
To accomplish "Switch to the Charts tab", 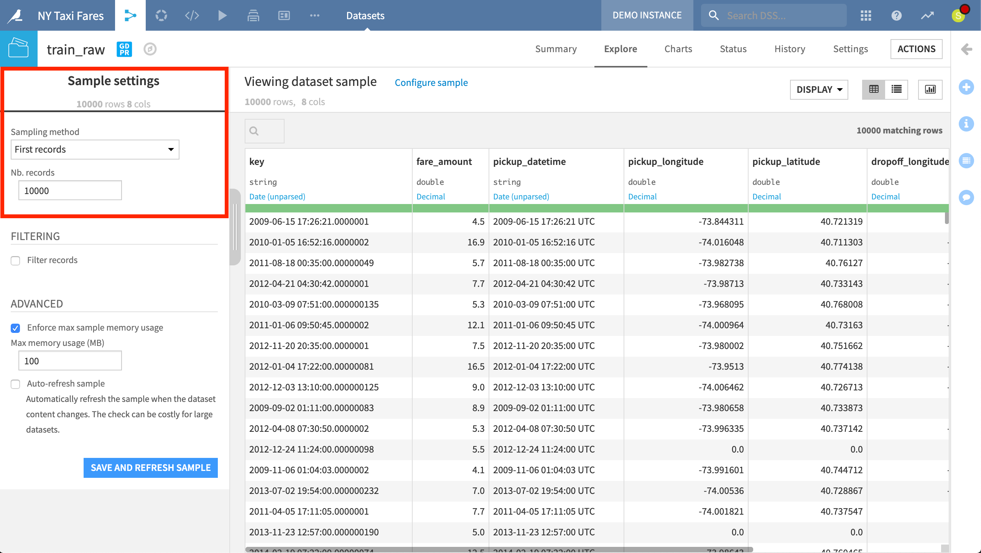I will point(678,49).
